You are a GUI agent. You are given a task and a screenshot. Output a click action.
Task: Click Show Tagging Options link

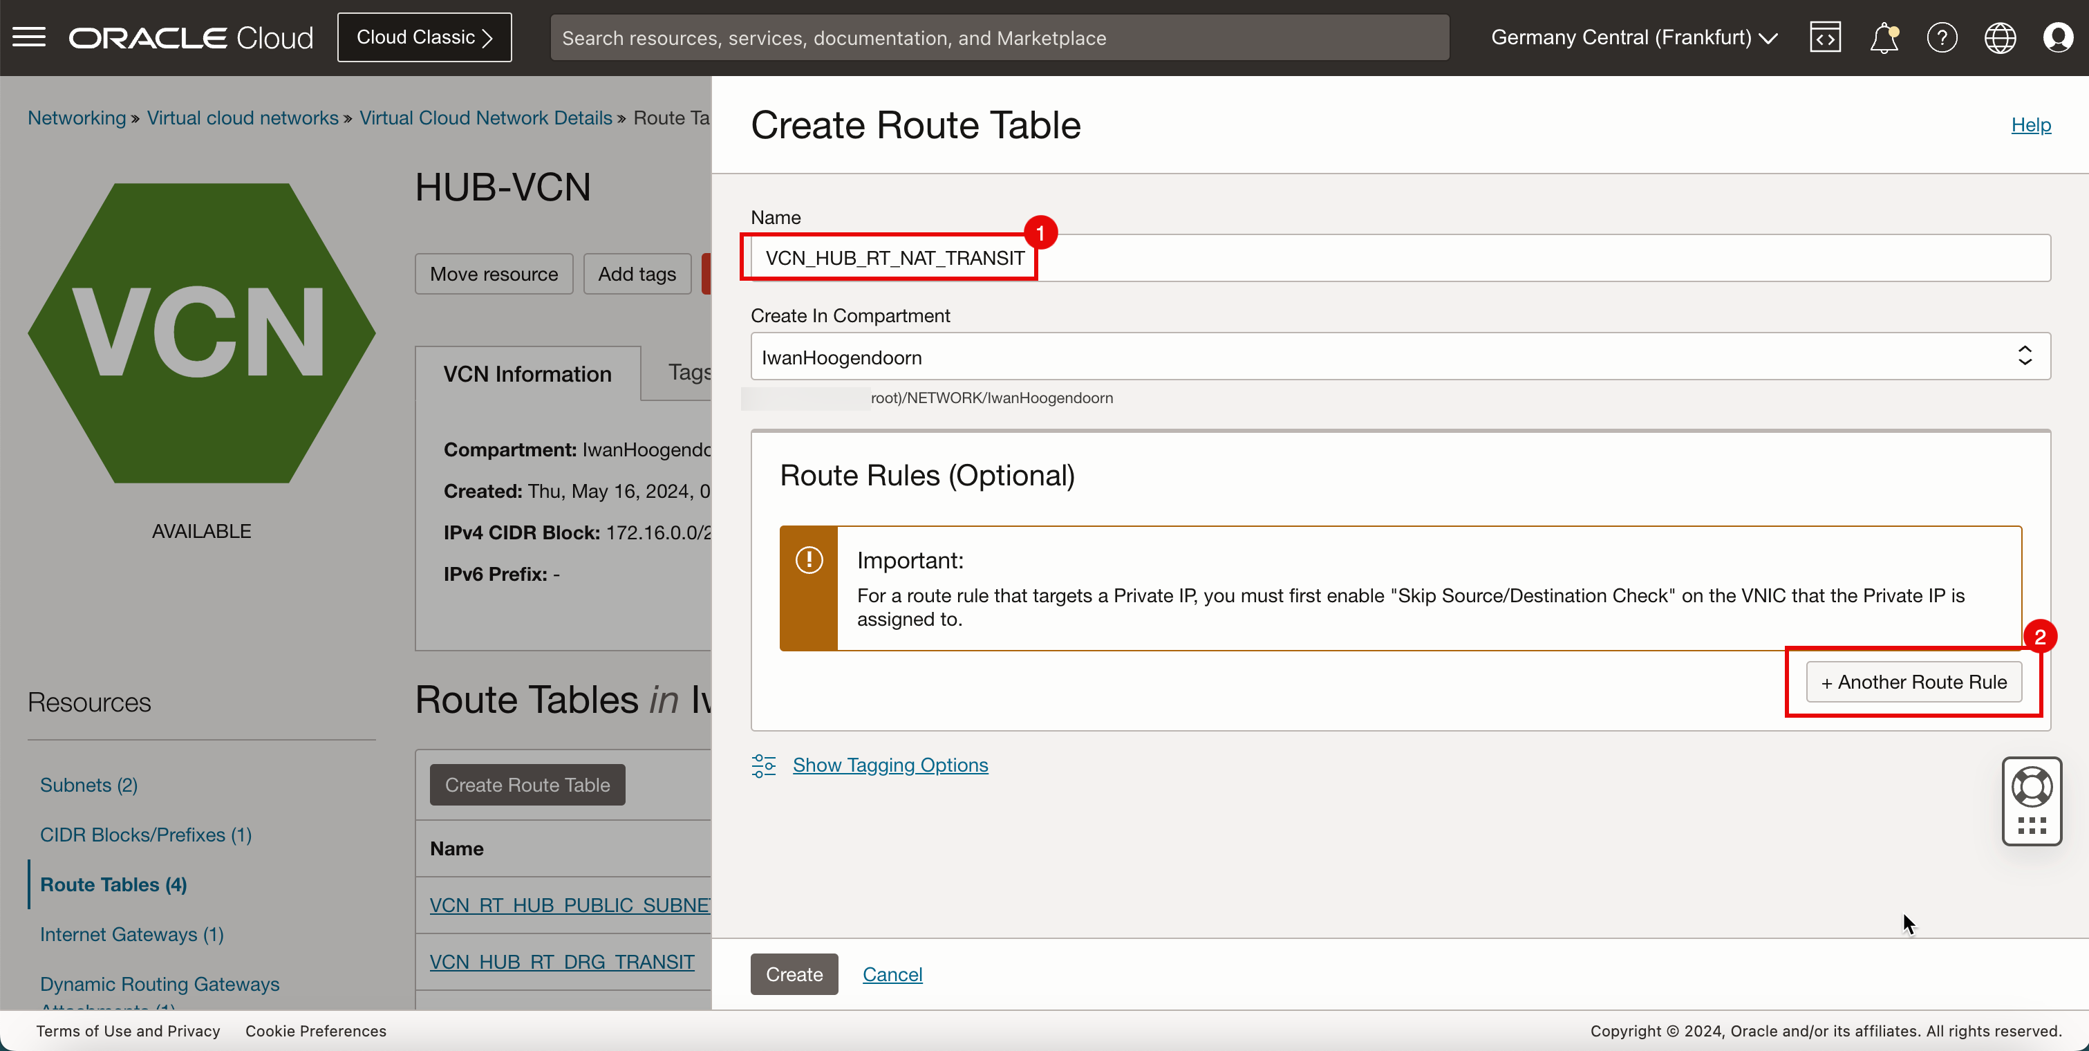(890, 764)
